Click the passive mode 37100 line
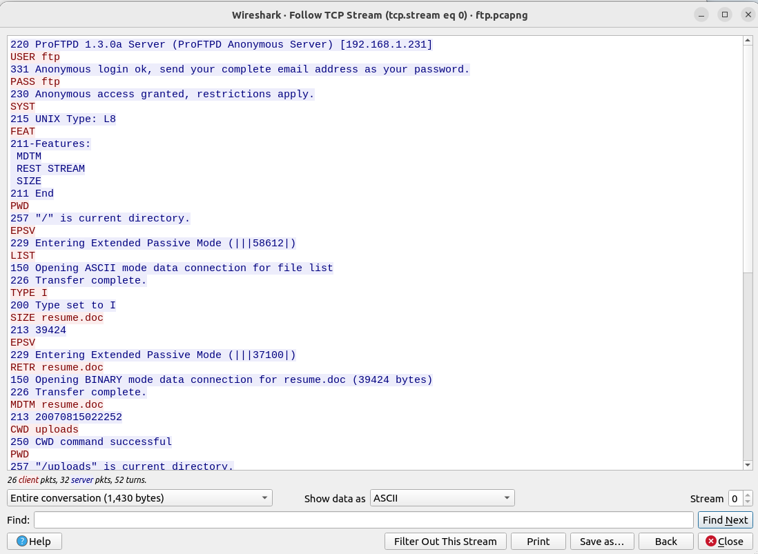 coord(153,355)
